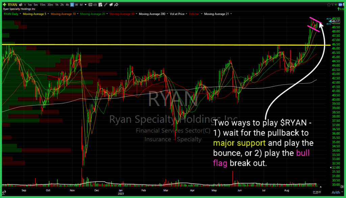Click the green plus add icon
Viewport: 346px width, 198px height.
click(4, 5)
